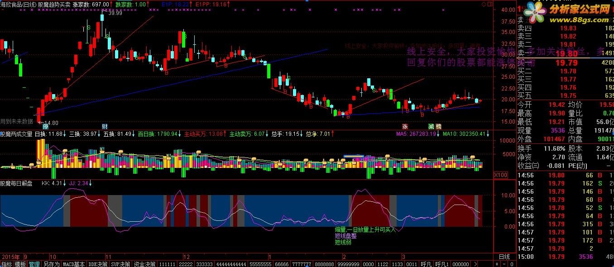Click the 股魔每日解盘 indicator title

point(16,183)
